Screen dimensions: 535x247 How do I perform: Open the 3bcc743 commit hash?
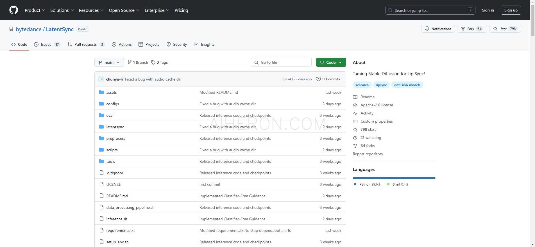[287, 79]
